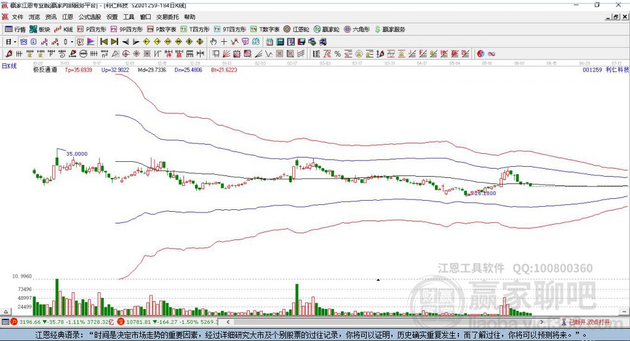Image resolution: width=630 pixels, height=341 pixels.
Task: Select the percent line tool
Action: [x=338, y=54]
